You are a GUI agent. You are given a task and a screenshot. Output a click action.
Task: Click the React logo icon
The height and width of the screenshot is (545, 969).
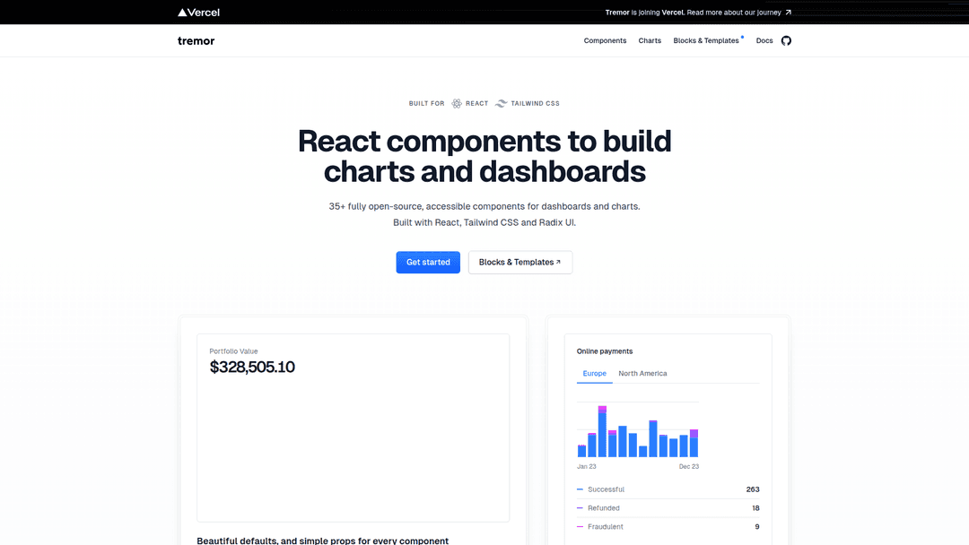pos(457,103)
